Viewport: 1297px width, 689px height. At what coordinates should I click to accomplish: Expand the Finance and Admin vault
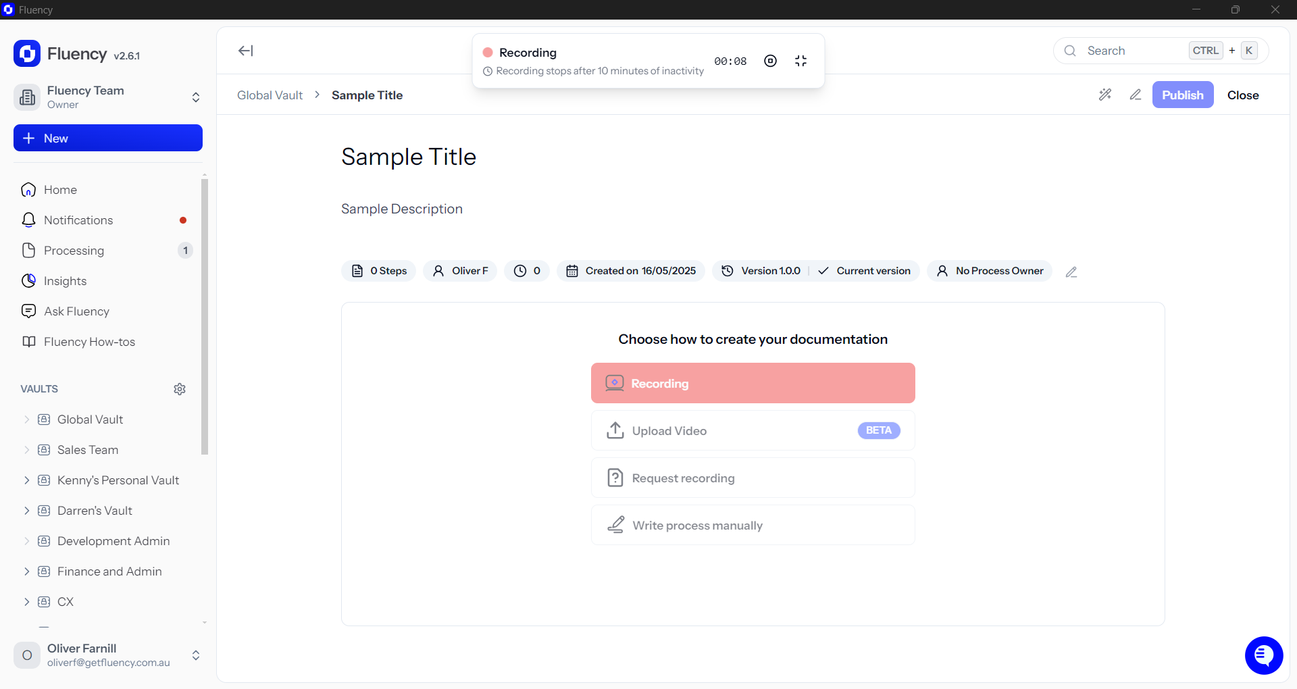27,571
